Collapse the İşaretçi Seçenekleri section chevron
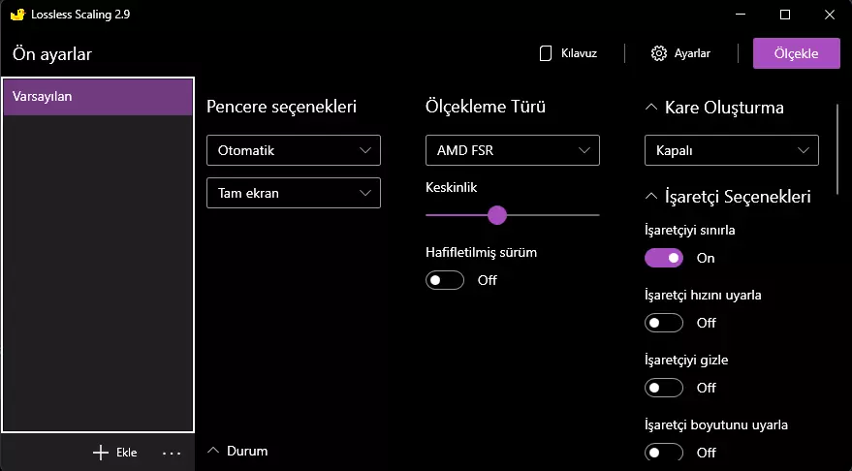The width and height of the screenshot is (852, 471). [650, 197]
